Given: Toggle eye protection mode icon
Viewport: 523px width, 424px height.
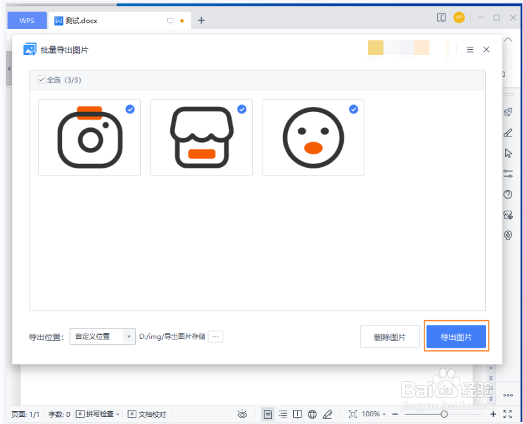Looking at the screenshot, I should pyautogui.click(x=243, y=414).
